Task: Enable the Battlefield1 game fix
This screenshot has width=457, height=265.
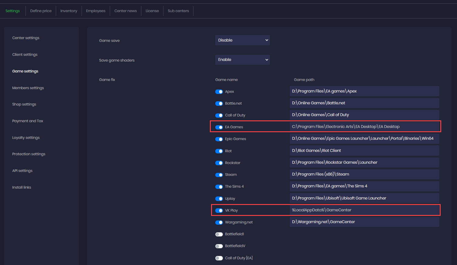Action: coord(219,234)
